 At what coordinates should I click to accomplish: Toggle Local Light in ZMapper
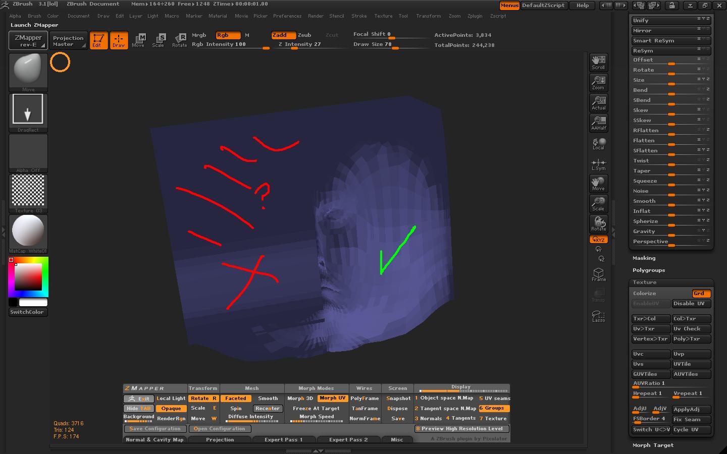point(171,398)
